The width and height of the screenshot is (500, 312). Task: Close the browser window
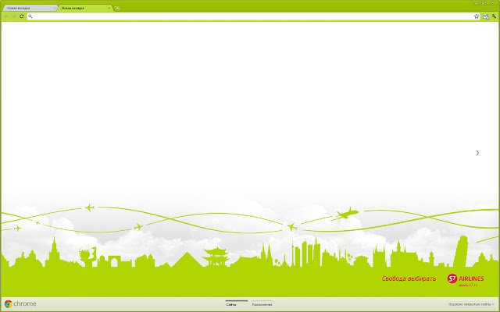(x=492, y=2)
